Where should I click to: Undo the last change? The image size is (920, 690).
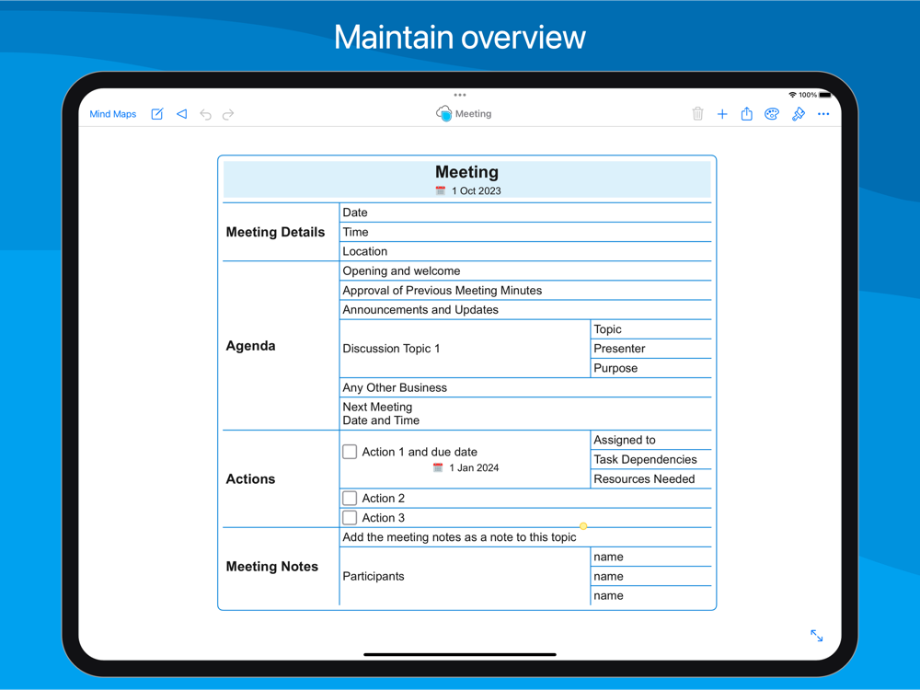(205, 114)
